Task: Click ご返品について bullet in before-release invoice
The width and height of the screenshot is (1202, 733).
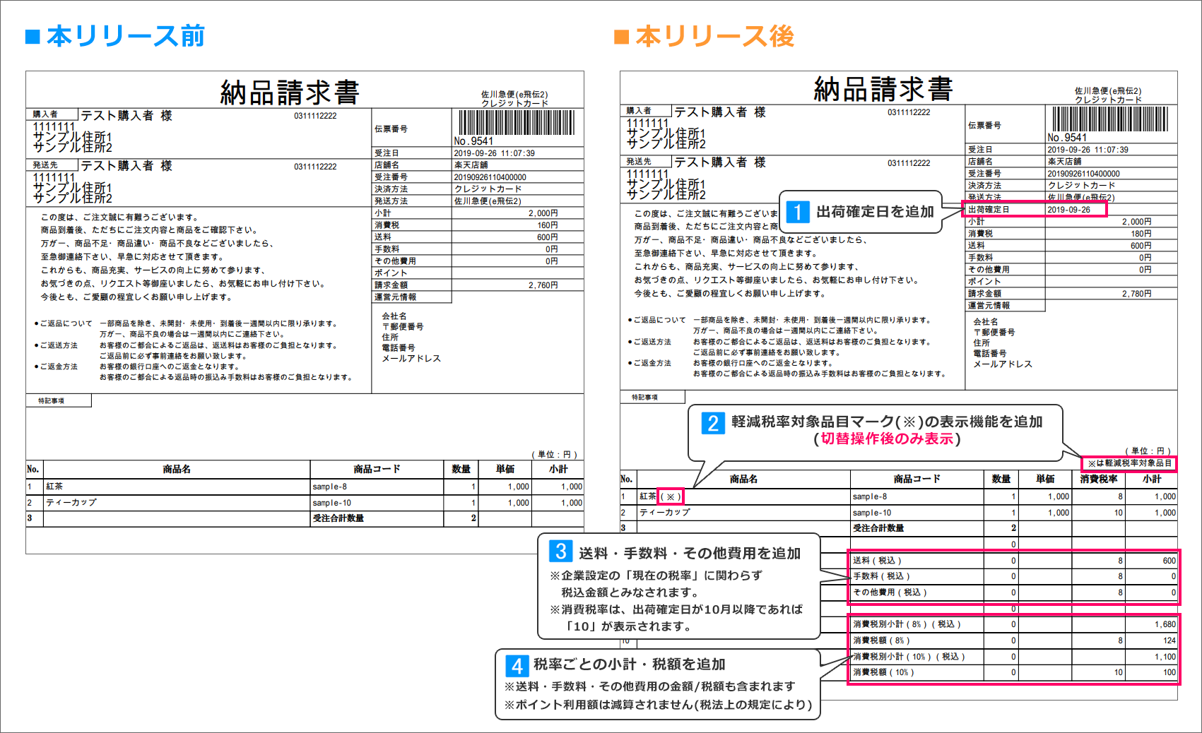Action: coord(63,323)
